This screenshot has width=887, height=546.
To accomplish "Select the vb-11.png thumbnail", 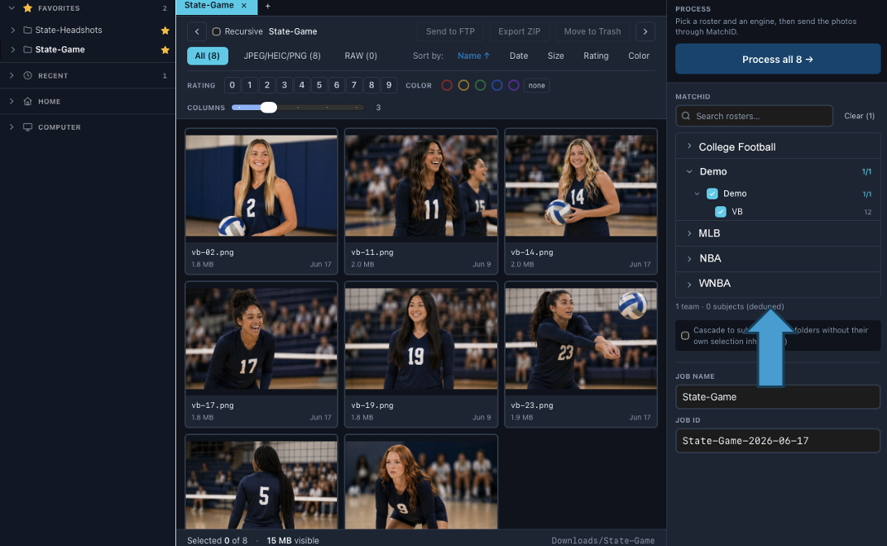I will point(421,185).
